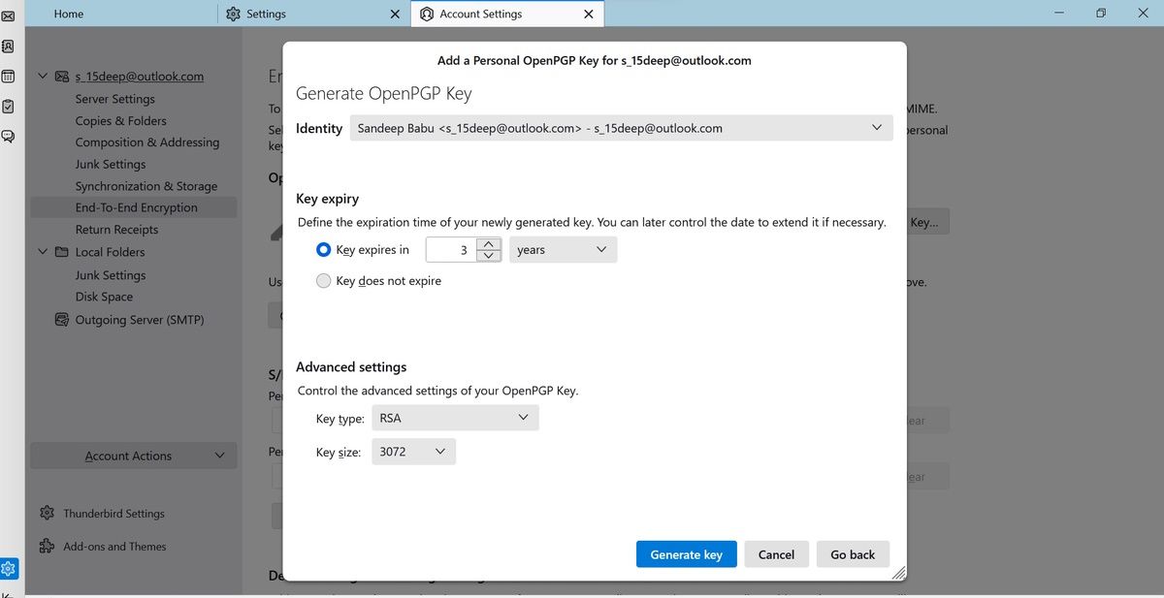Open the Tasks space icon
This screenshot has width=1164, height=598.
click(x=8, y=106)
